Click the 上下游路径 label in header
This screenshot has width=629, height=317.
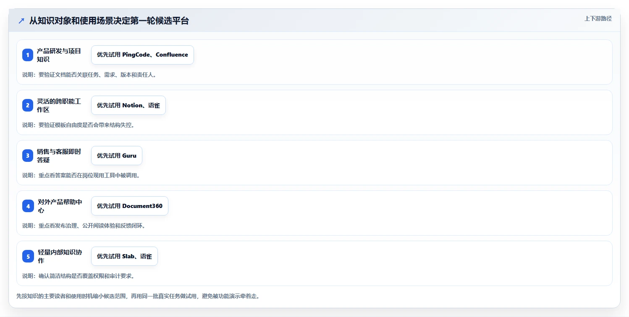(x=598, y=18)
